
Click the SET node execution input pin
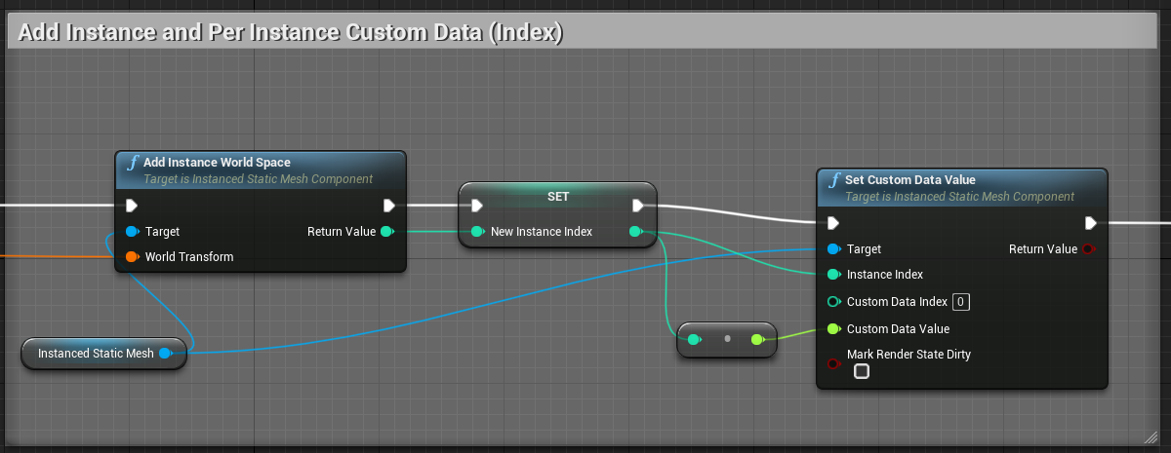(x=476, y=206)
